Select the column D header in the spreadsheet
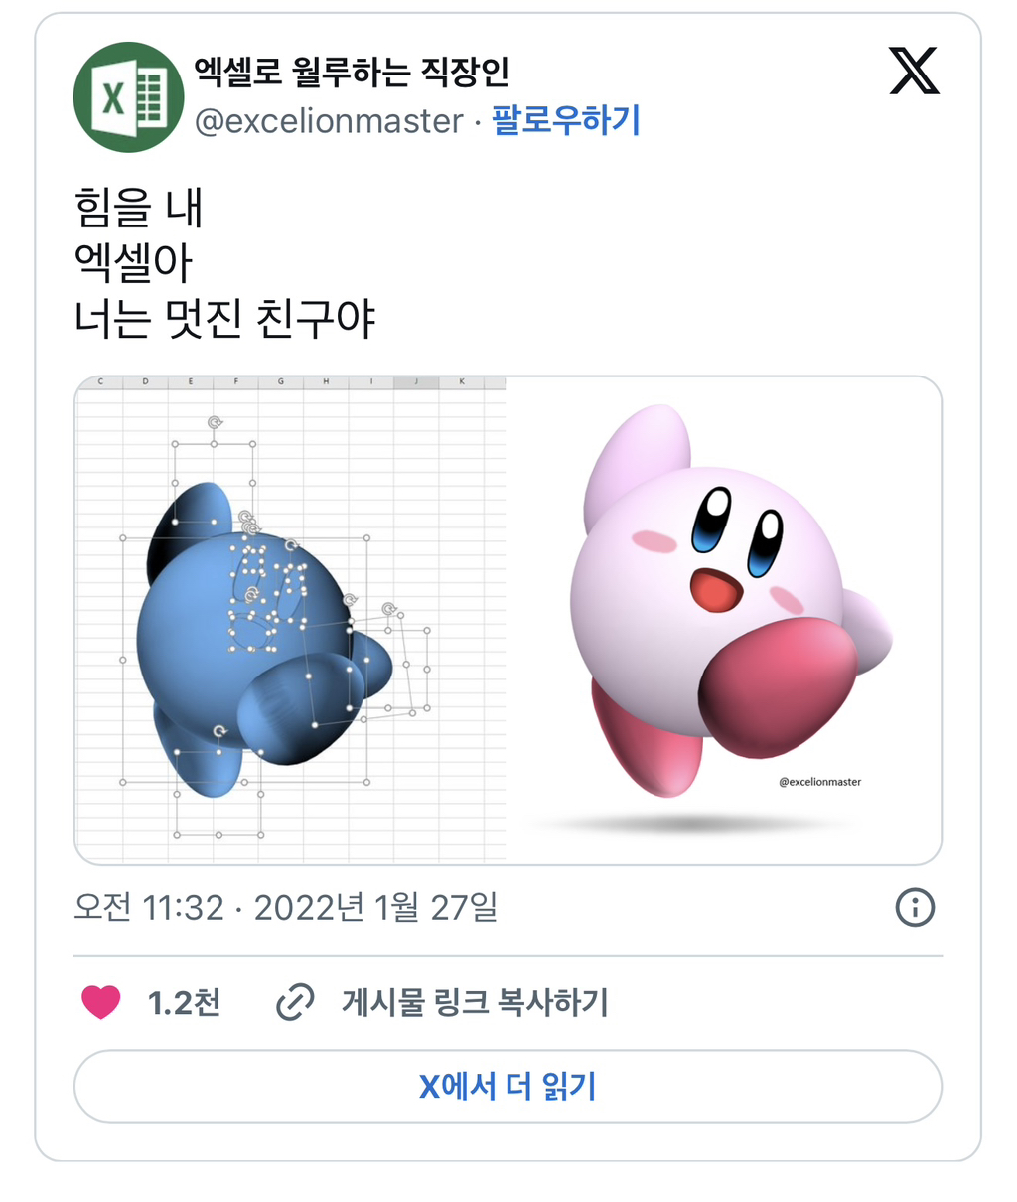This screenshot has height=1202, width=1017. point(145,382)
